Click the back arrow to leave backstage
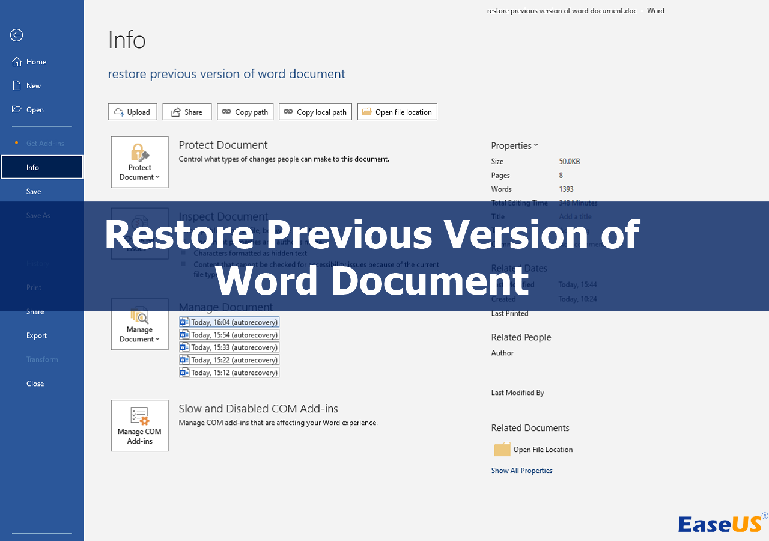Image resolution: width=769 pixels, height=541 pixels. (17, 35)
